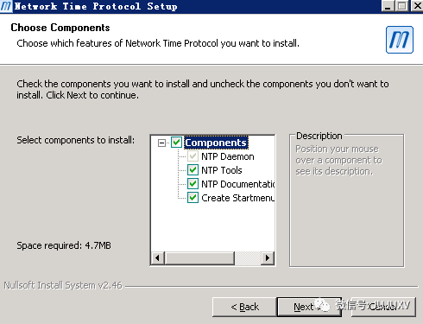Screen dimensions: 423x324
Task: Select the NTP Tools tree item
Action: pos(222,170)
